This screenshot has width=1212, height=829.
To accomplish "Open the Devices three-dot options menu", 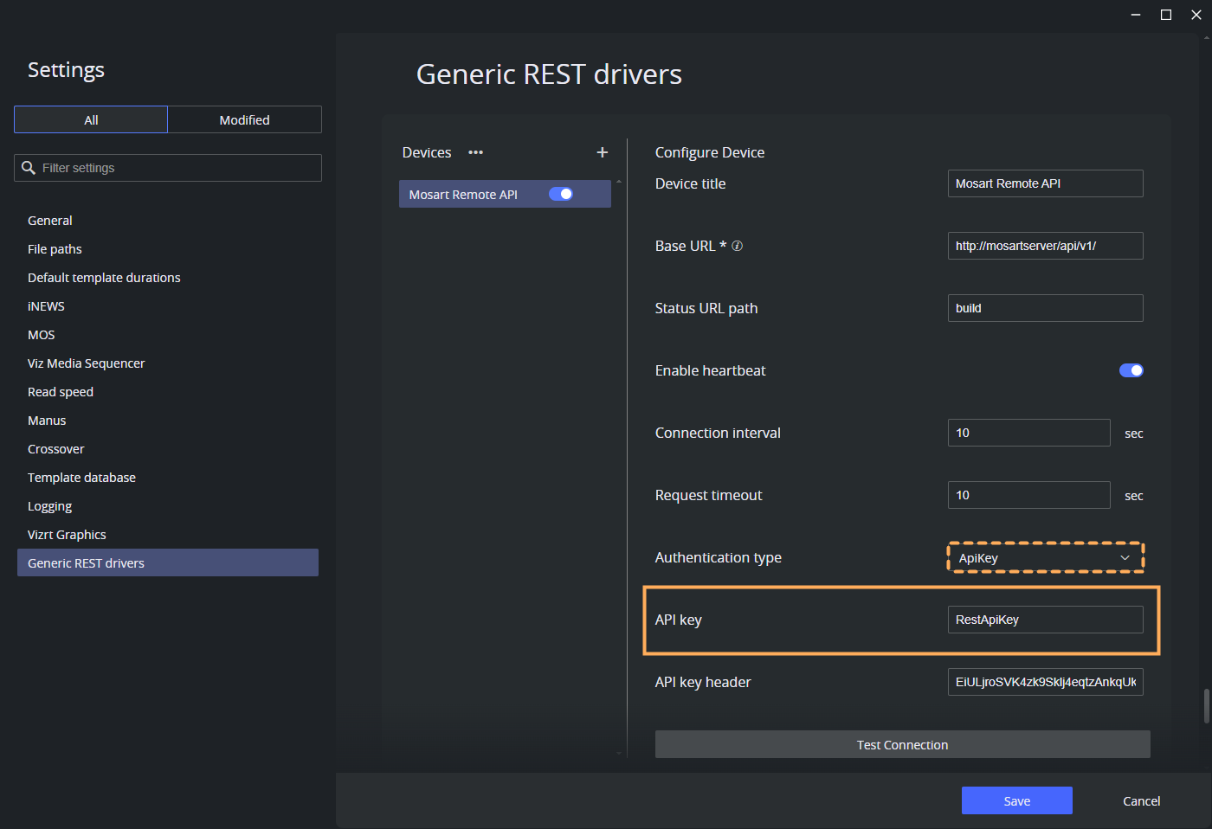I will [x=475, y=152].
